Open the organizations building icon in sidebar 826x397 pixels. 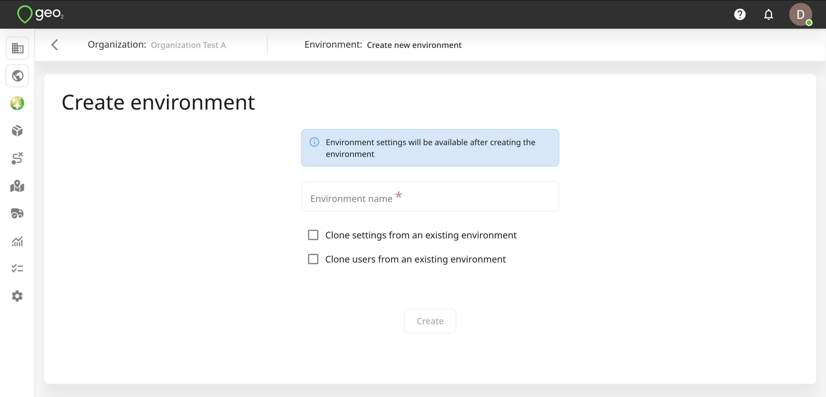coord(17,48)
